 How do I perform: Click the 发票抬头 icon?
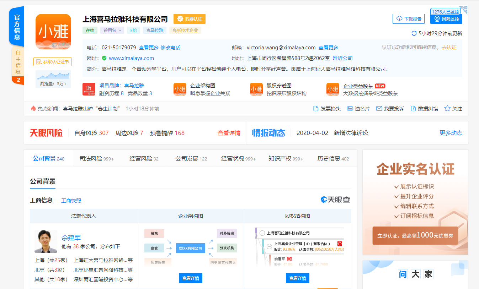click(x=316, y=109)
